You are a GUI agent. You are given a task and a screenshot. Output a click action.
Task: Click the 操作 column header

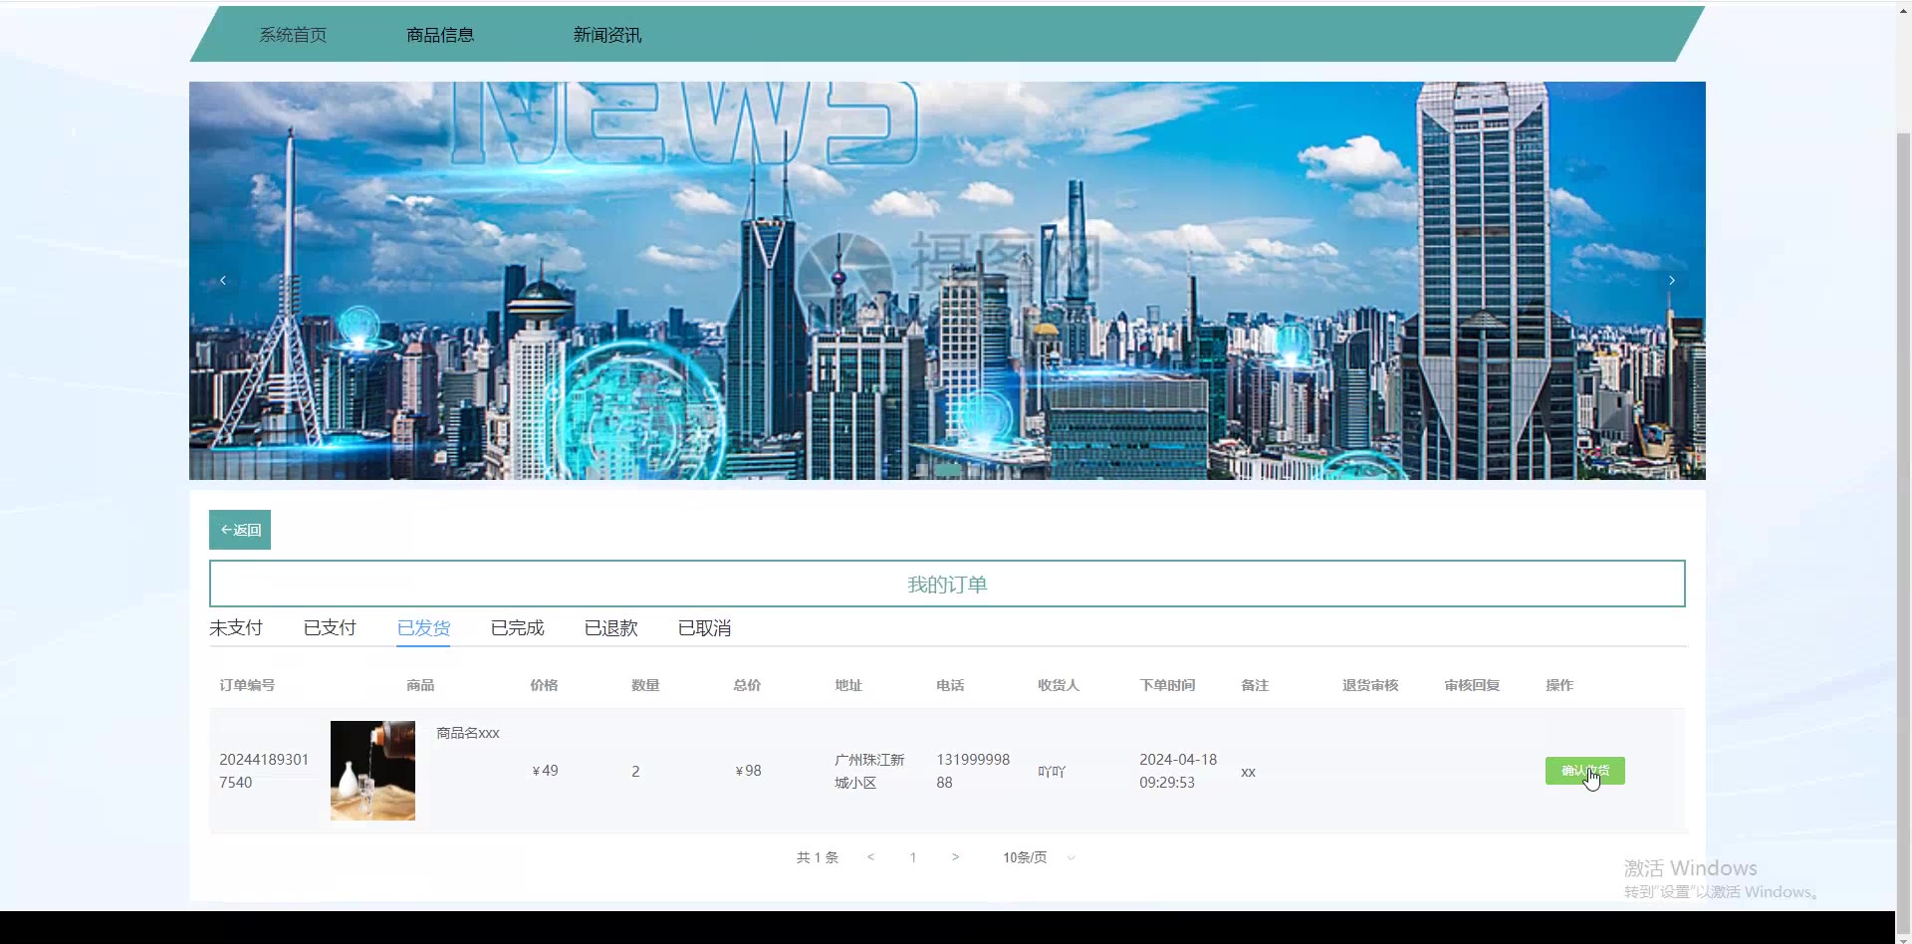click(x=1559, y=685)
